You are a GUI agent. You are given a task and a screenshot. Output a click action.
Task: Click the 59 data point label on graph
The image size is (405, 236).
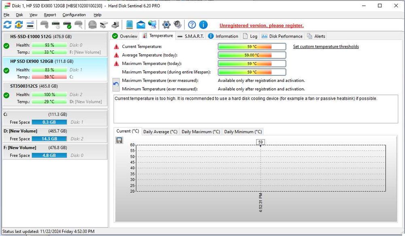(x=260, y=142)
